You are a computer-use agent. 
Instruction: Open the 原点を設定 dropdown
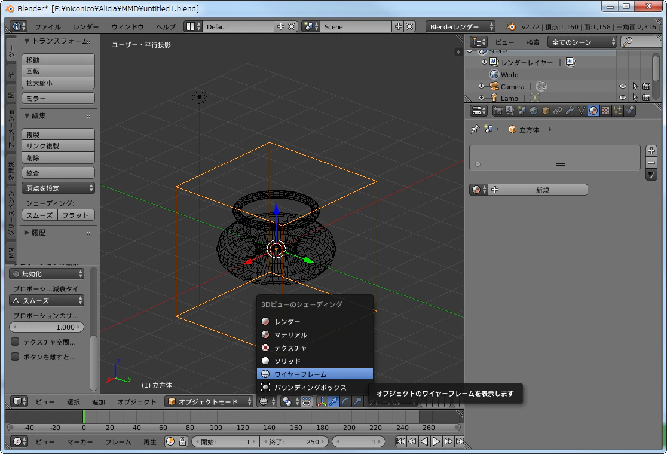coord(59,188)
